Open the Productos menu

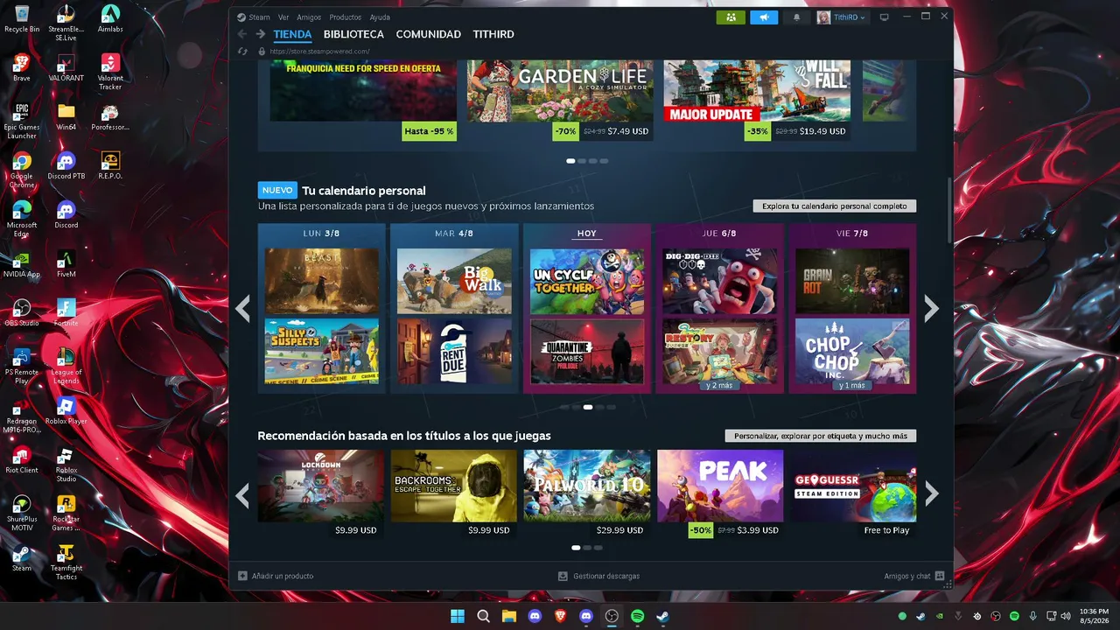coord(346,17)
